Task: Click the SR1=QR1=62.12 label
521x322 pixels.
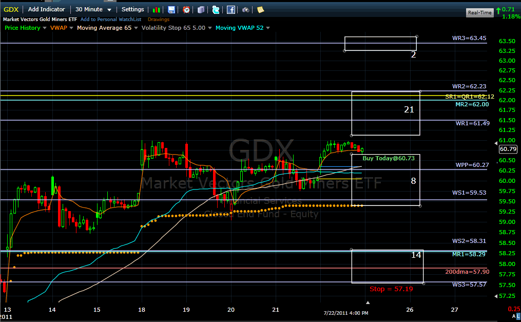Action: pyautogui.click(x=470, y=97)
